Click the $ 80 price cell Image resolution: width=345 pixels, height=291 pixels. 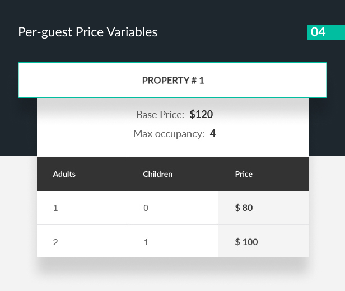pos(263,208)
